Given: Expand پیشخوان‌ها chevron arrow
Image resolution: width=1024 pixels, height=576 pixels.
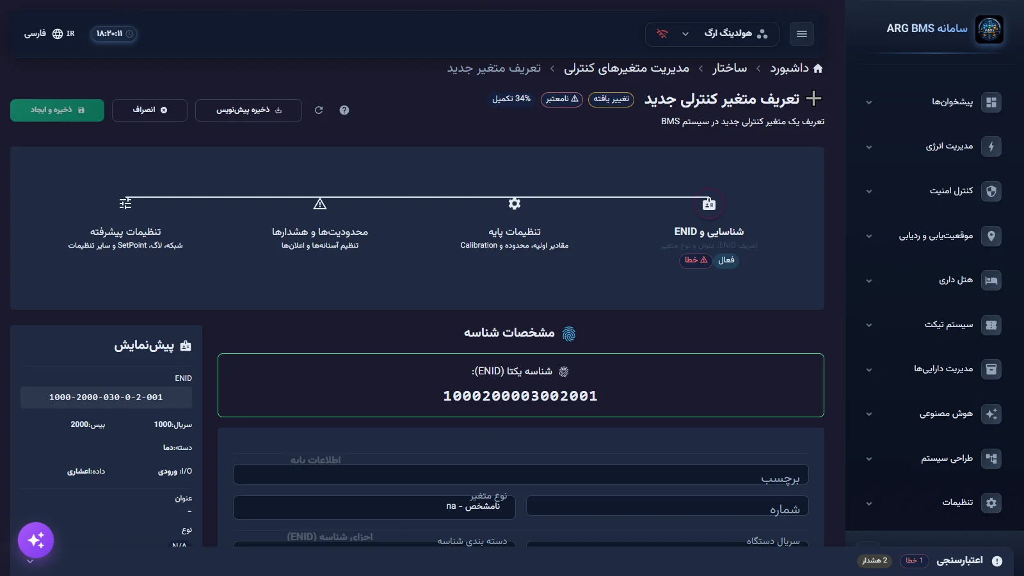Looking at the screenshot, I should (x=869, y=102).
